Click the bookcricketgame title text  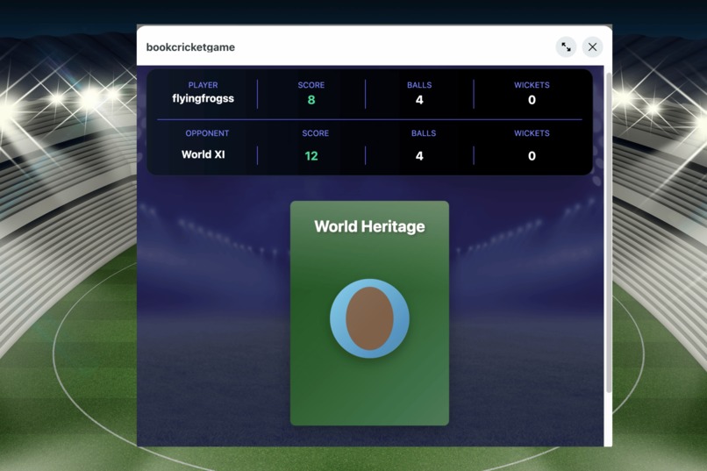pos(190,47)
